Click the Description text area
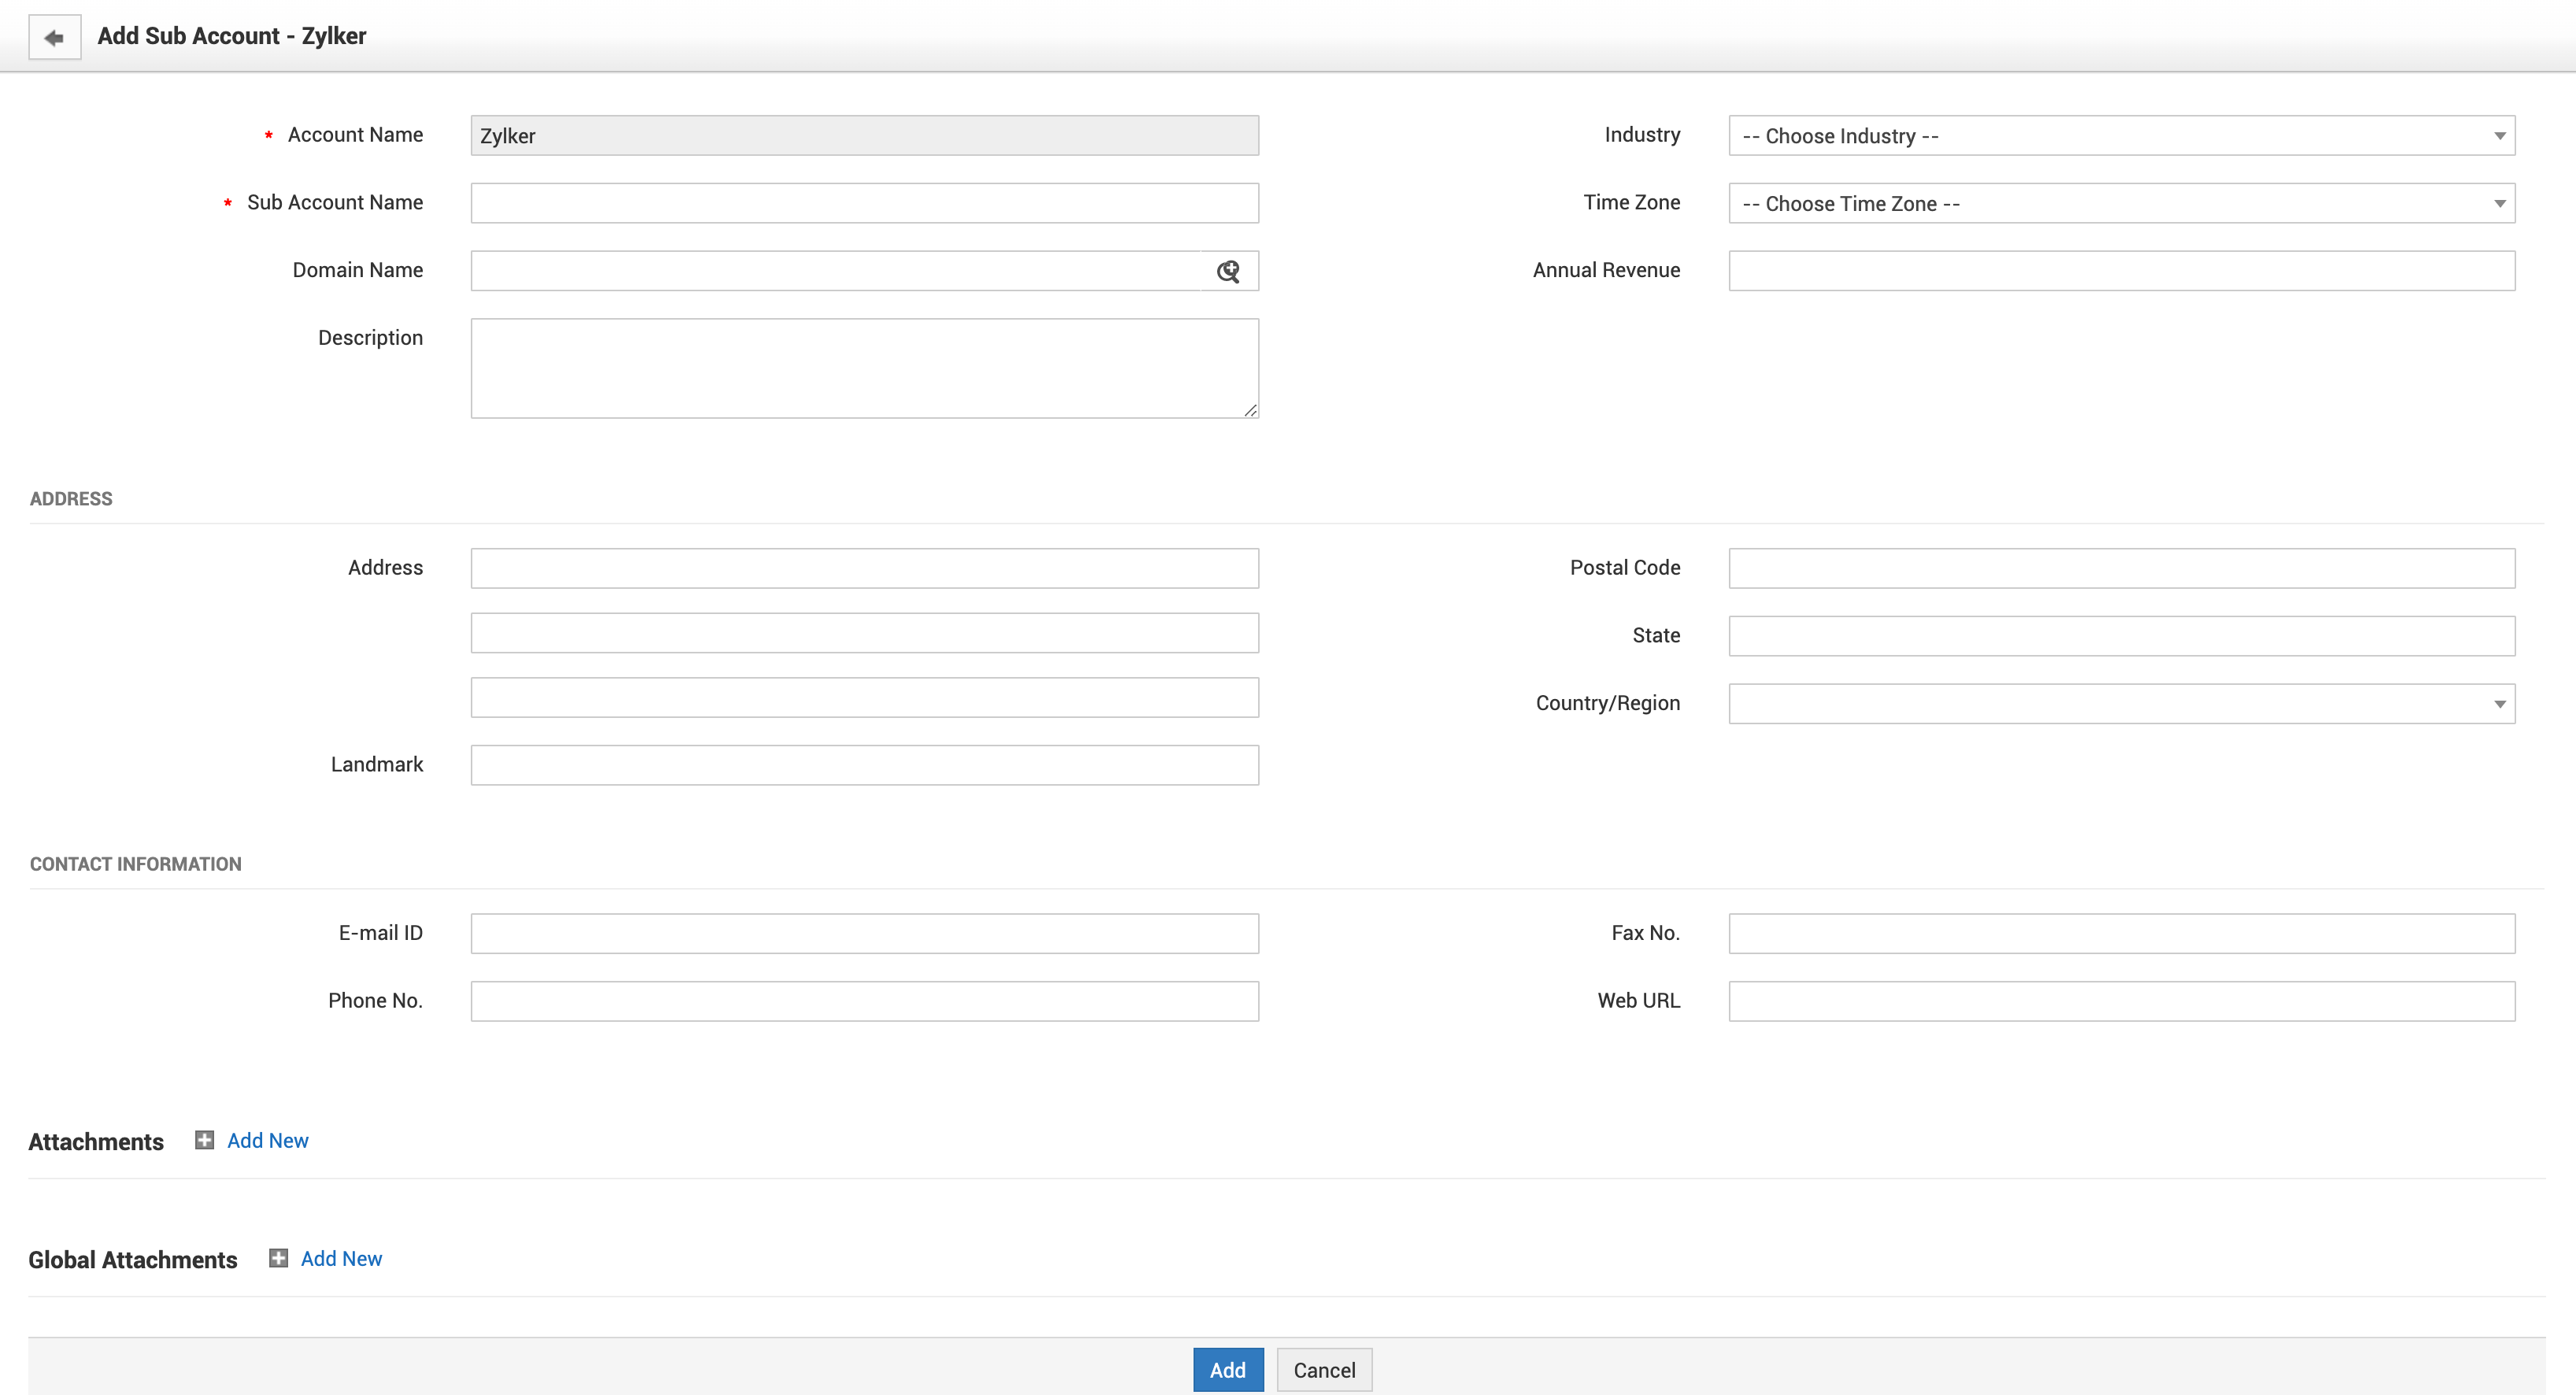 coord(864,368)
